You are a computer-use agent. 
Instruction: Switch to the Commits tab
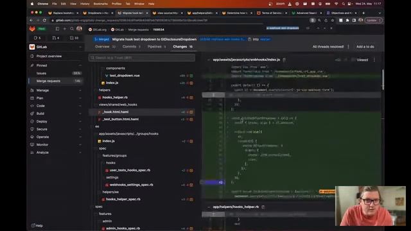(x=132, y=47)
